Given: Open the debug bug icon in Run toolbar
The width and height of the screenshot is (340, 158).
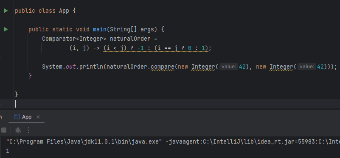Looking at the screenshot, I should 18,130.
